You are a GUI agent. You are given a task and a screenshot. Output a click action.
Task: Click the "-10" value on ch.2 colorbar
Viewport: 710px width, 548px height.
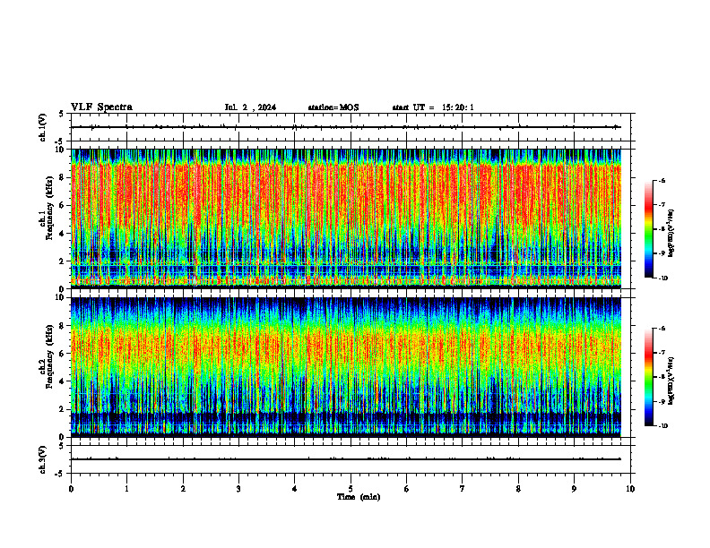[x=662, y=426]
